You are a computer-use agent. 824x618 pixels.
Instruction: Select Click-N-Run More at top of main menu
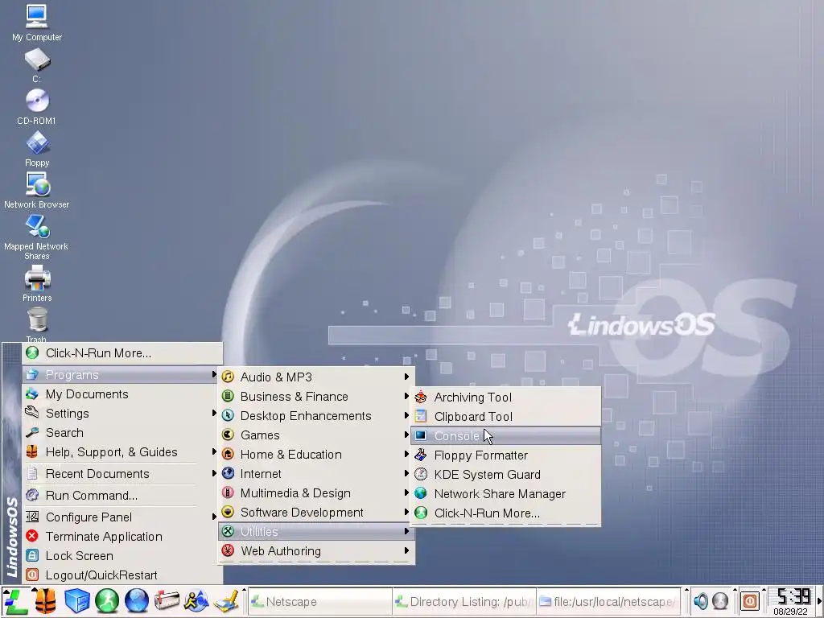[122, 353]
